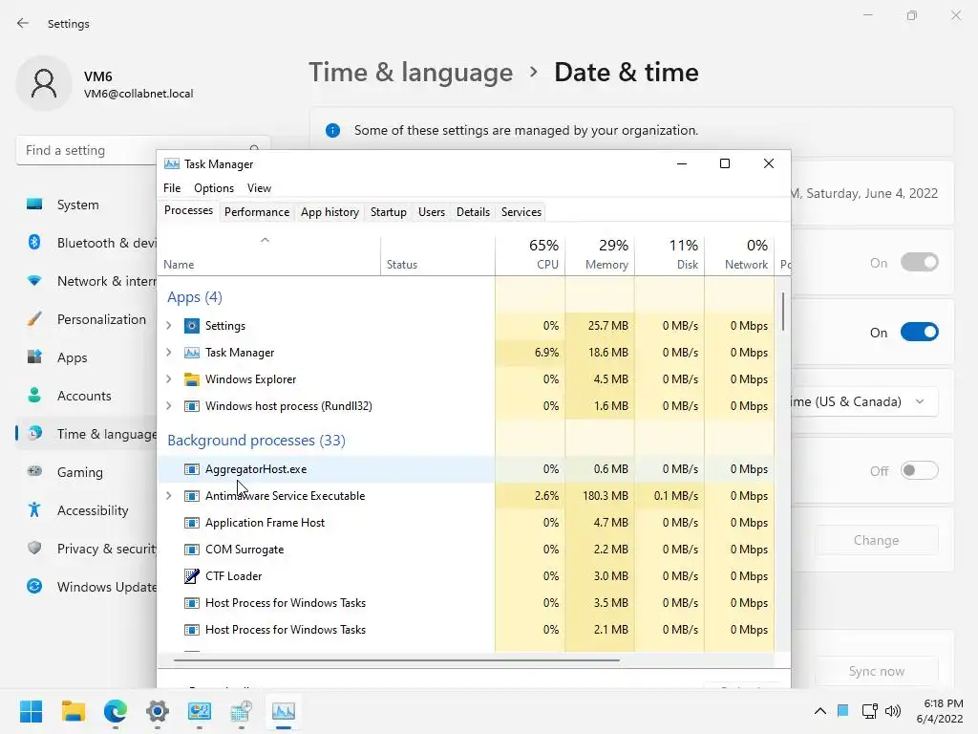
Task: Launch Microsoft Edge from the taskbar
Action: coord(116,711)
